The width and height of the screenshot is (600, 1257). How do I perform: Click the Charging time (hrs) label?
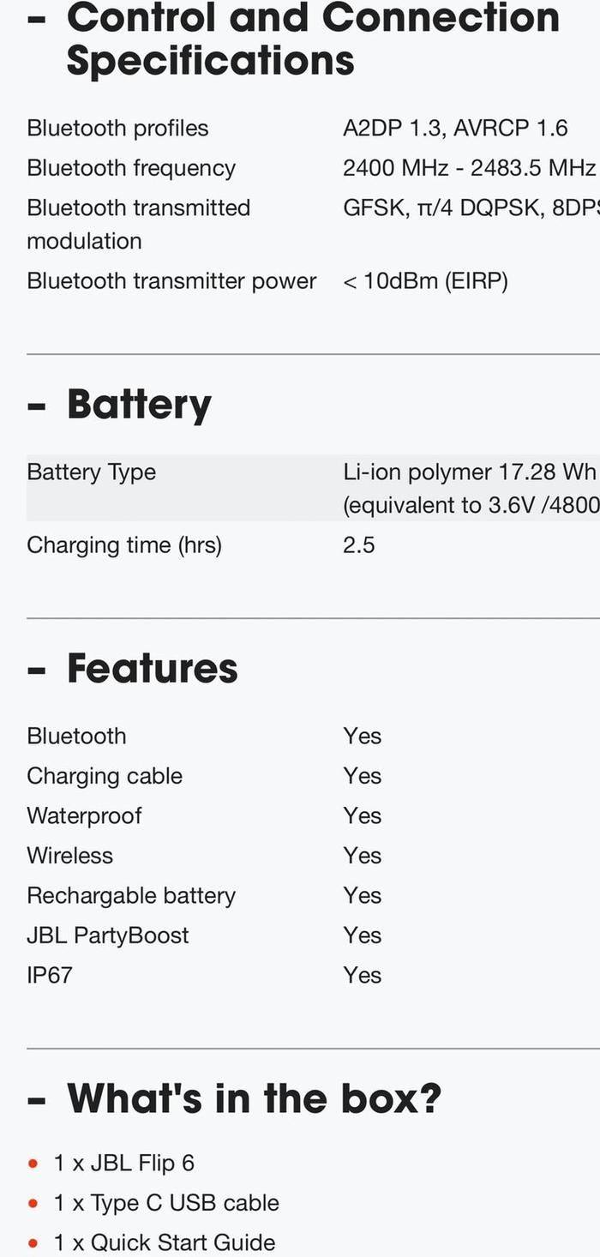tap(124, 545)
